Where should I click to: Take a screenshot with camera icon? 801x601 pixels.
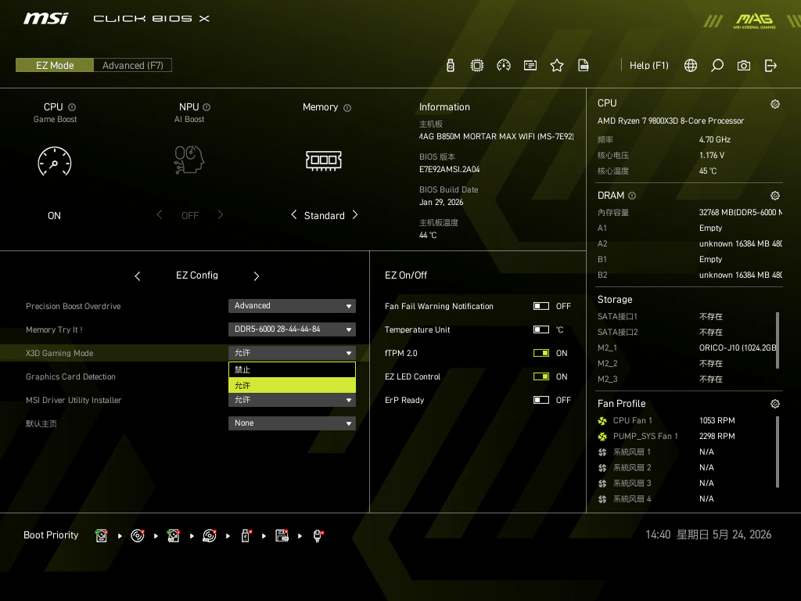(744, 66)
